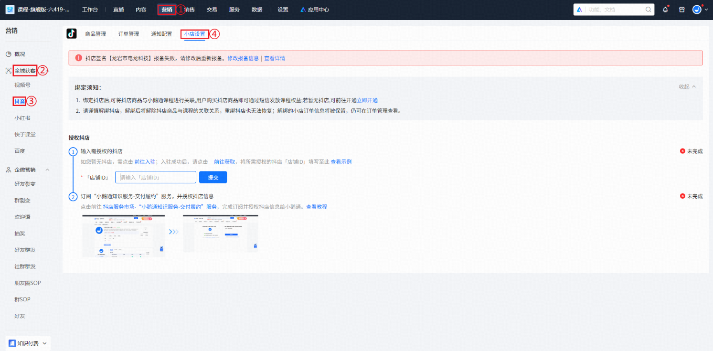This screenshot has height=351, width=713.
Task: Click the 概况 overview icon in sidebar
Action: pyautogui.click(x=10, y=54)
